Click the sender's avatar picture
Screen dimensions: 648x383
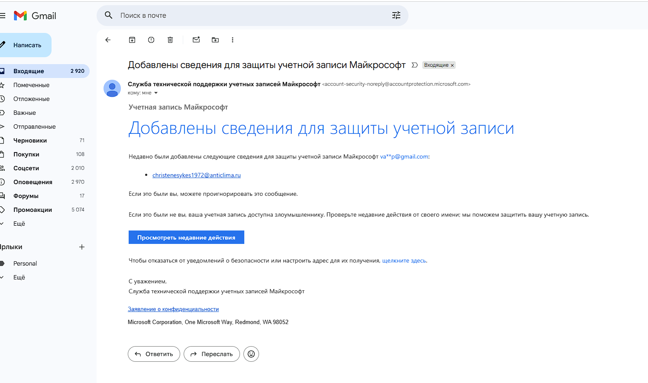click(112, 88)
